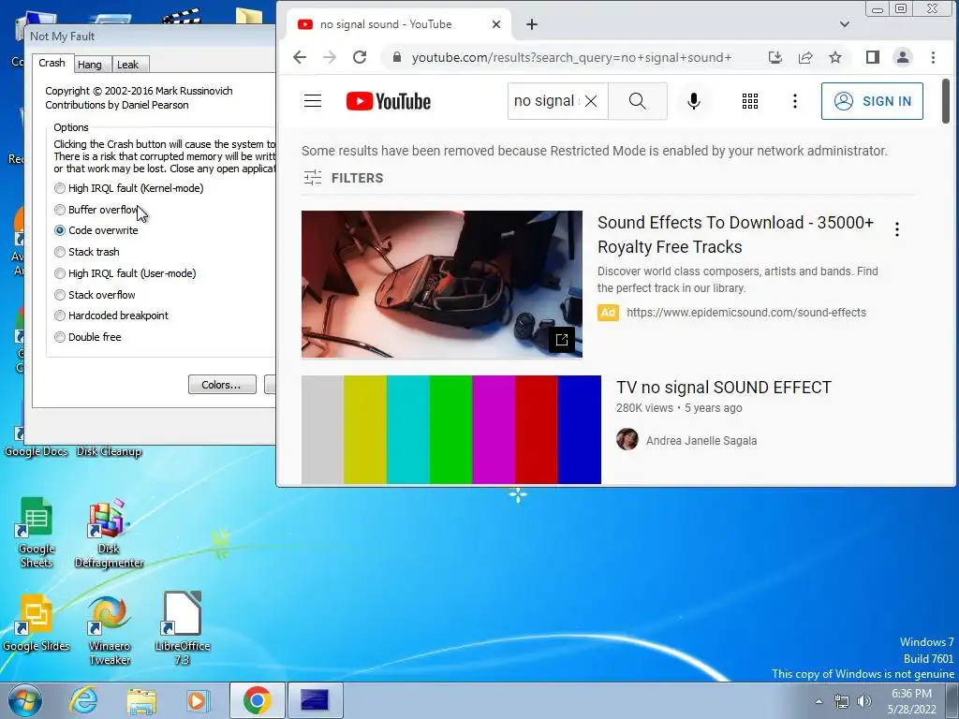Expand the Chrome tab search chevron
The height and width of the screenshot is (719, 959).
point(844,24)
